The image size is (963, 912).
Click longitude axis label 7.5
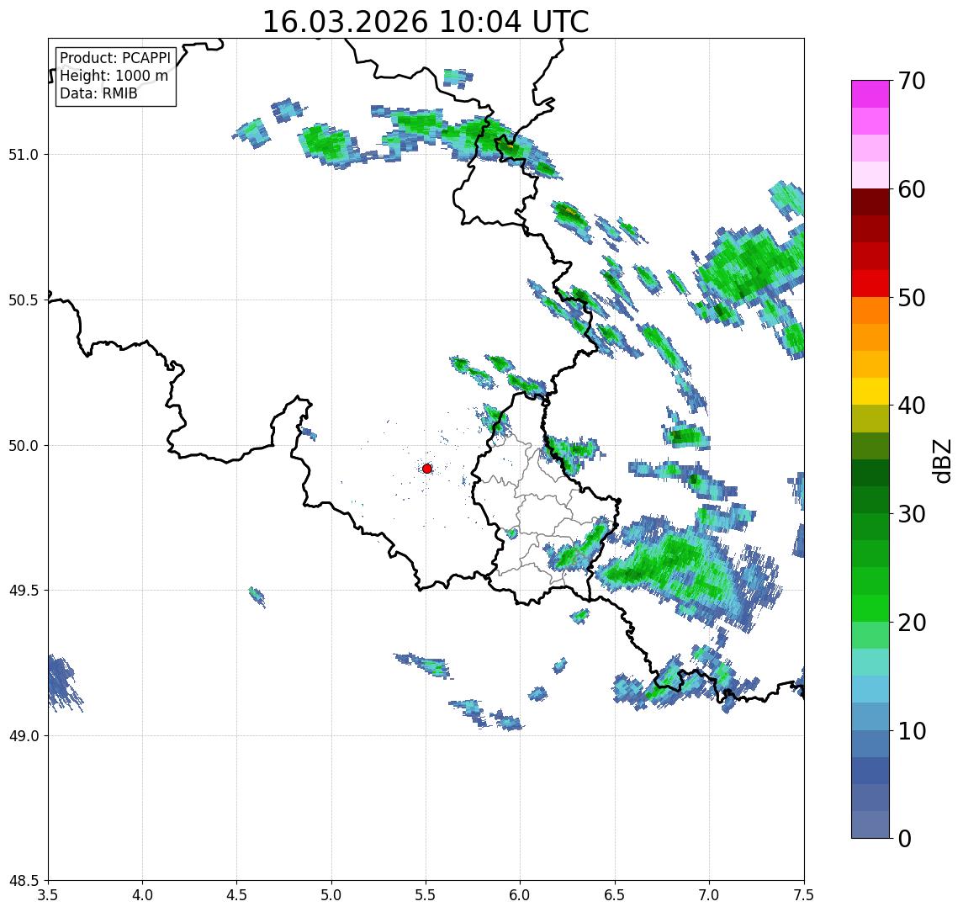804,895
